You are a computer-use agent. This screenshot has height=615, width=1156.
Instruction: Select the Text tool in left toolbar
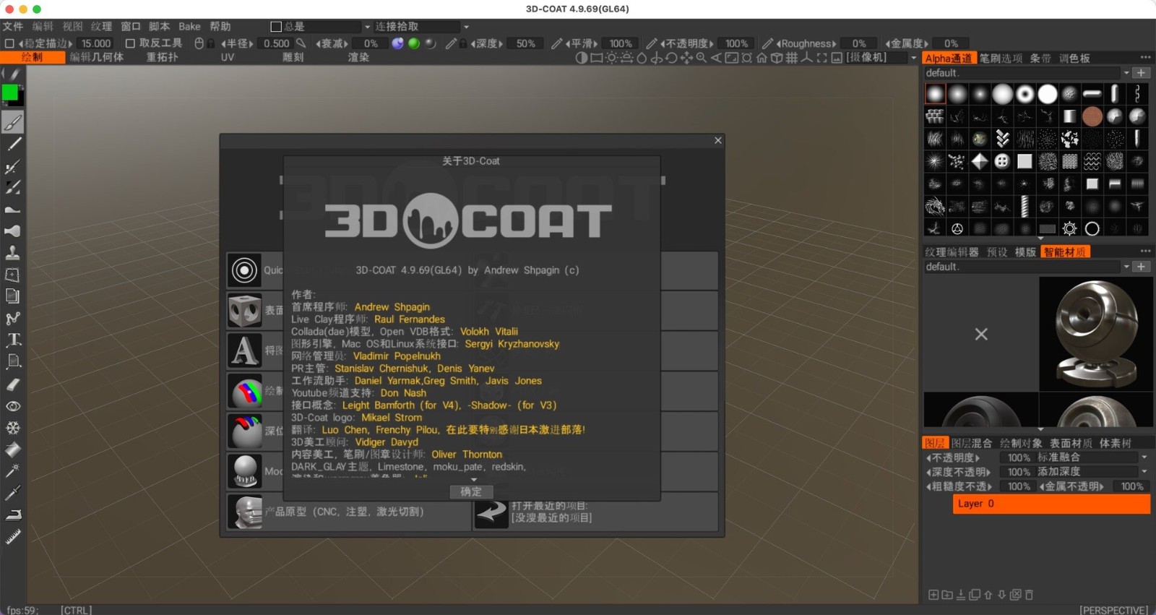coord(13,340)
